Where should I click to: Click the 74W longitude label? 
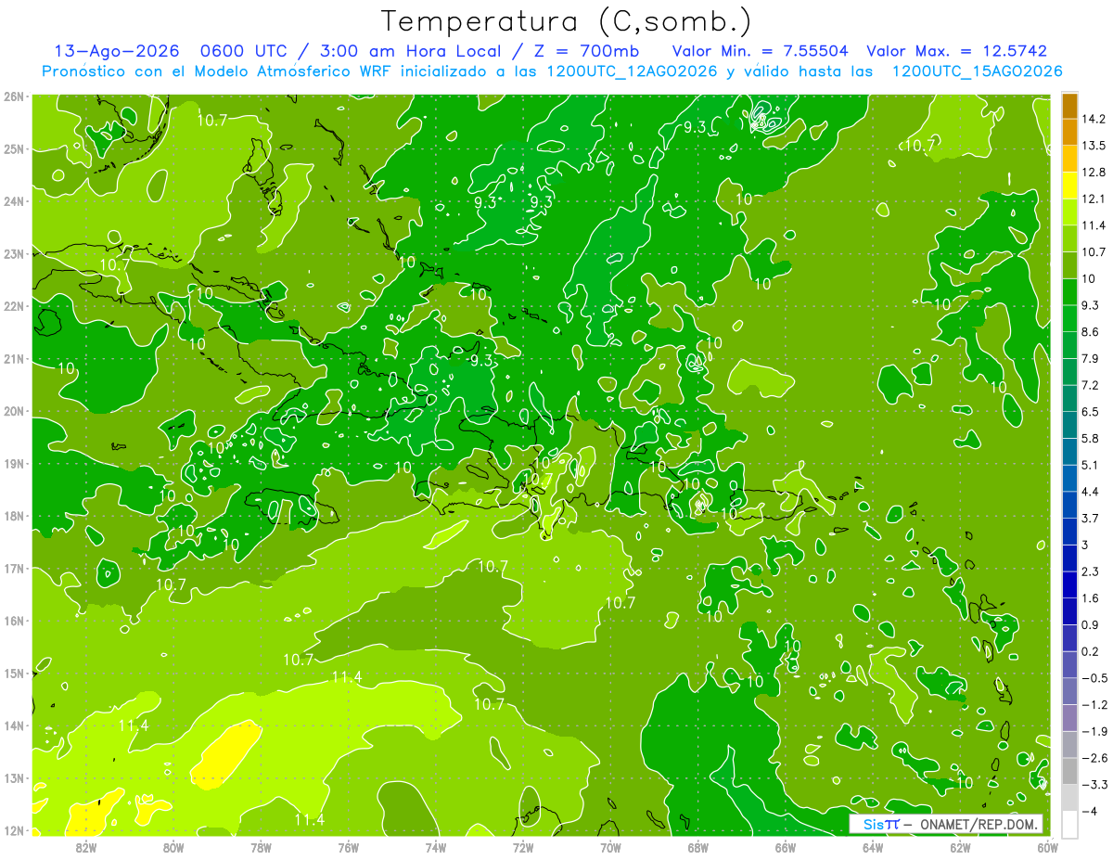(436, 847)
